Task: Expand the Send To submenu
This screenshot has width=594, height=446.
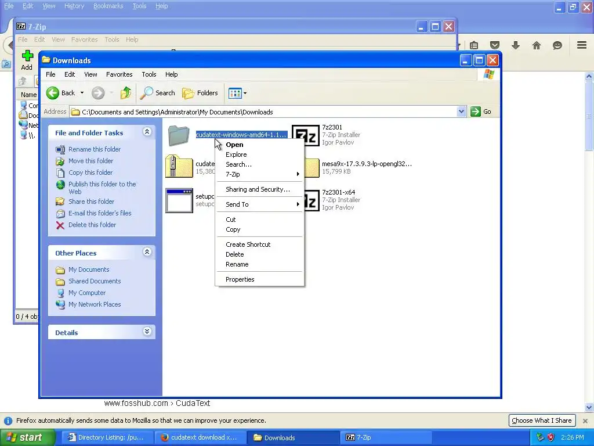Action: [259, 204]
